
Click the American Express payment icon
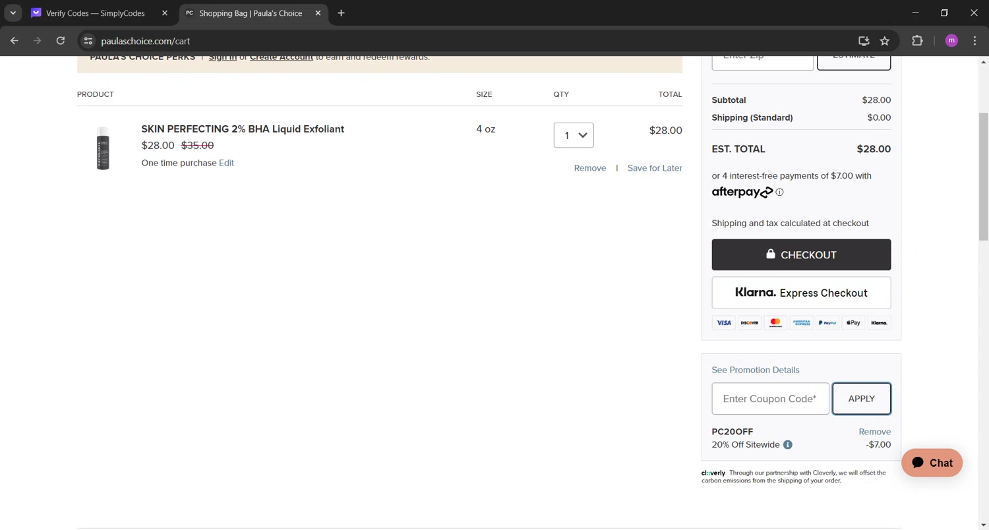[x=802, y=323]
